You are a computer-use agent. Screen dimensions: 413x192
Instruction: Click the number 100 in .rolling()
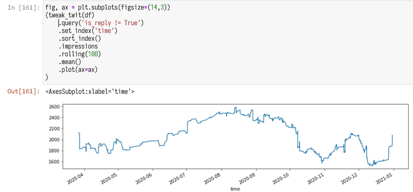93,54
